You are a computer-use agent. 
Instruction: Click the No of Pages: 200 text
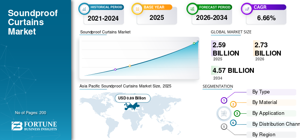31,113
